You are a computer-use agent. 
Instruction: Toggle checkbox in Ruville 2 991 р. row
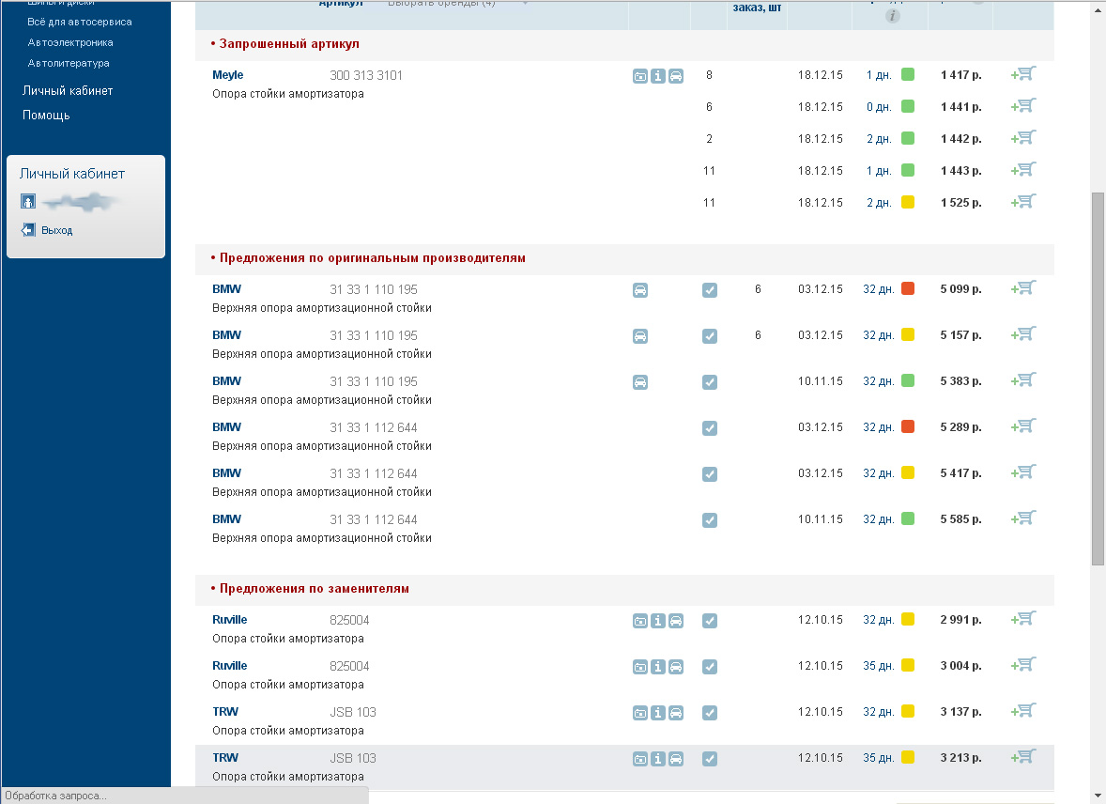(710, 621)
